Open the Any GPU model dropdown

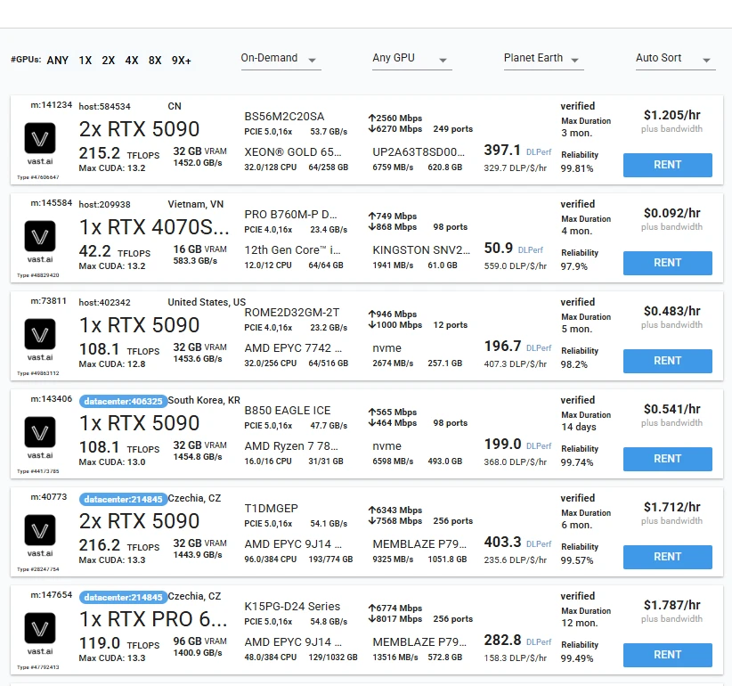(x=412, y=59)
